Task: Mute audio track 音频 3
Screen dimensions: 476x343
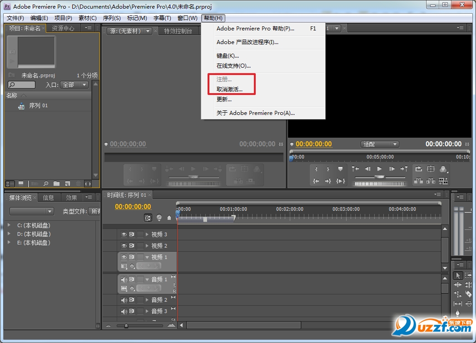Action: pos(124,311)
